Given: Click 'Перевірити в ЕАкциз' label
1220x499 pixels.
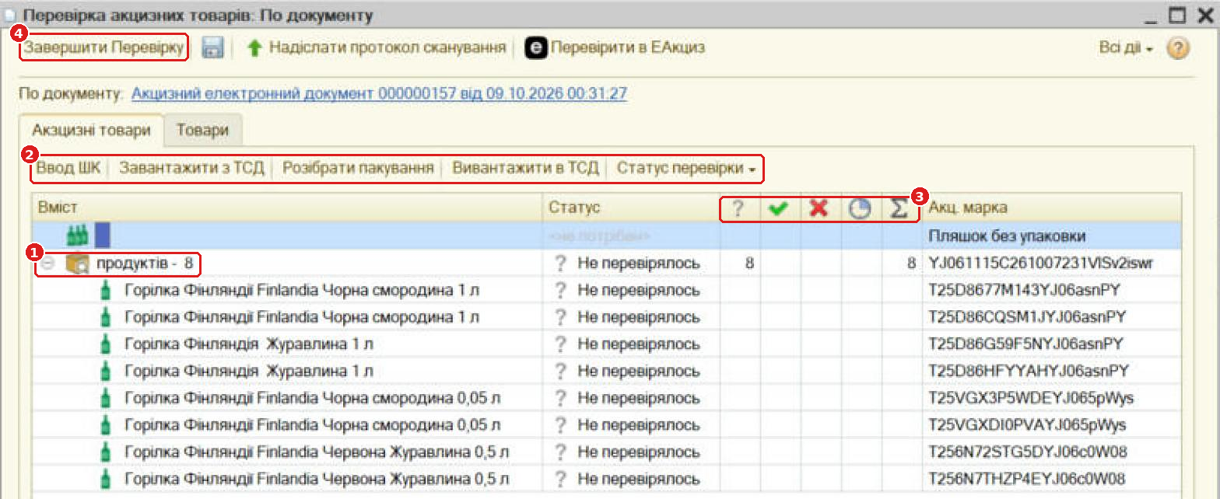Looking at the screenshot, I should coord(628,47).
